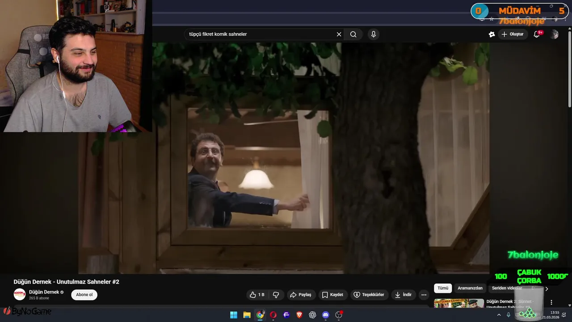Select the Seriden videolar filter chip
The image size is (572, 322).
pyautogui.click(x=507, y=288)
